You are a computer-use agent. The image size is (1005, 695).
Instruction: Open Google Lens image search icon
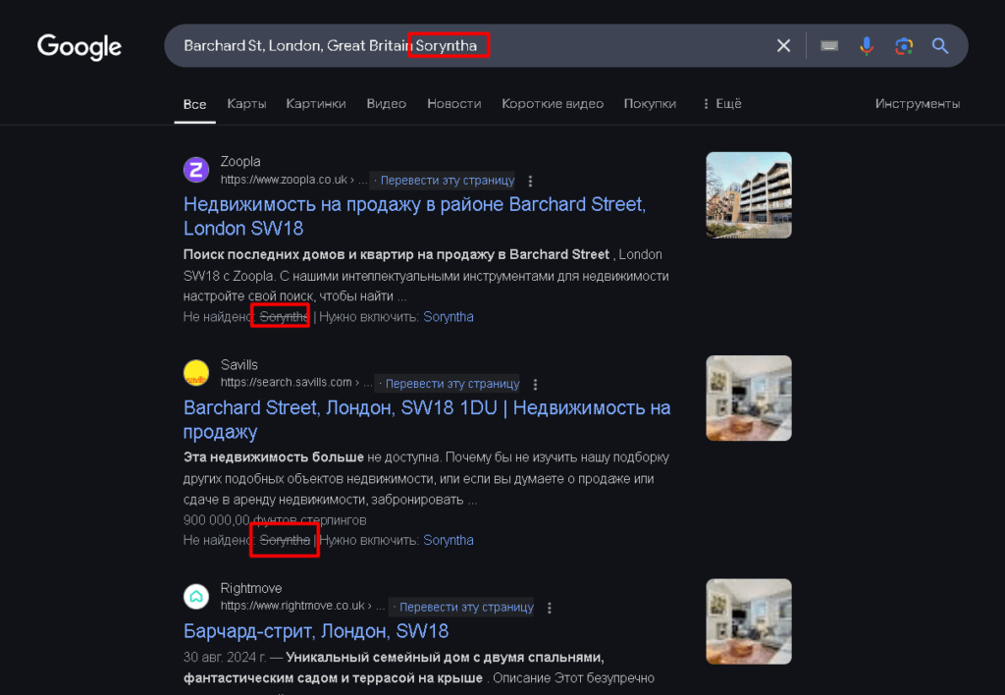click(x=904, y=45)
